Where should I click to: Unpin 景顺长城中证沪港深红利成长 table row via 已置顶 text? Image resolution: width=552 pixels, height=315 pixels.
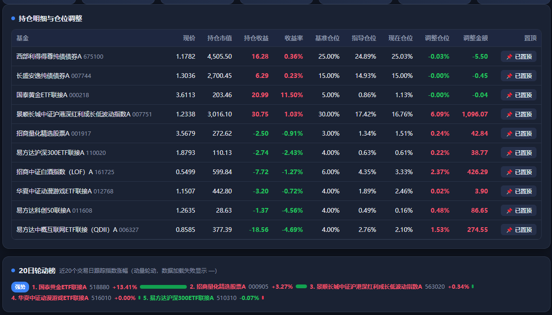pyautogui.click(x=523, y=115)
